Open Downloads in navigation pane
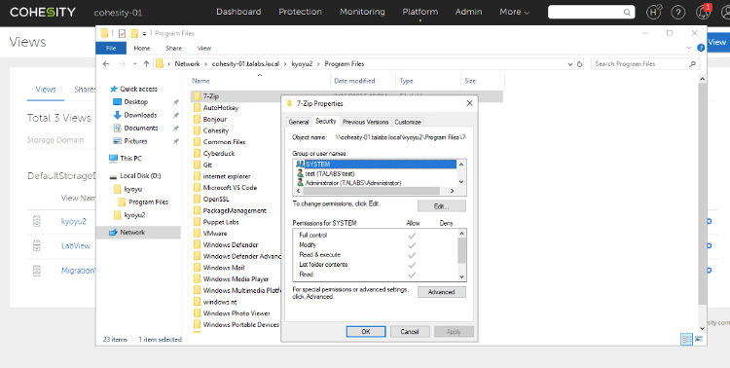Screen dimensions: 730x368 click(x=140, y=115)
